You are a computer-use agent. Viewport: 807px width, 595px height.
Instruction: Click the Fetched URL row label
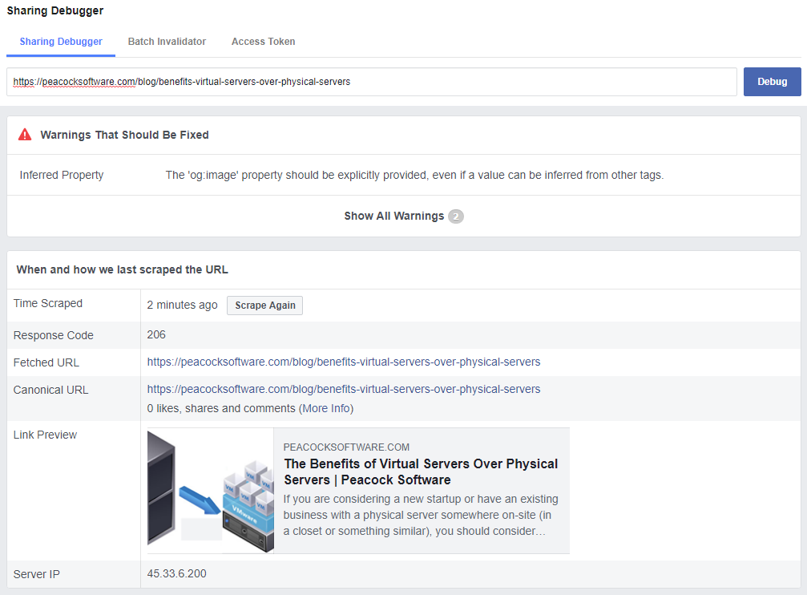pyautogui.click(x=46, y=362)
